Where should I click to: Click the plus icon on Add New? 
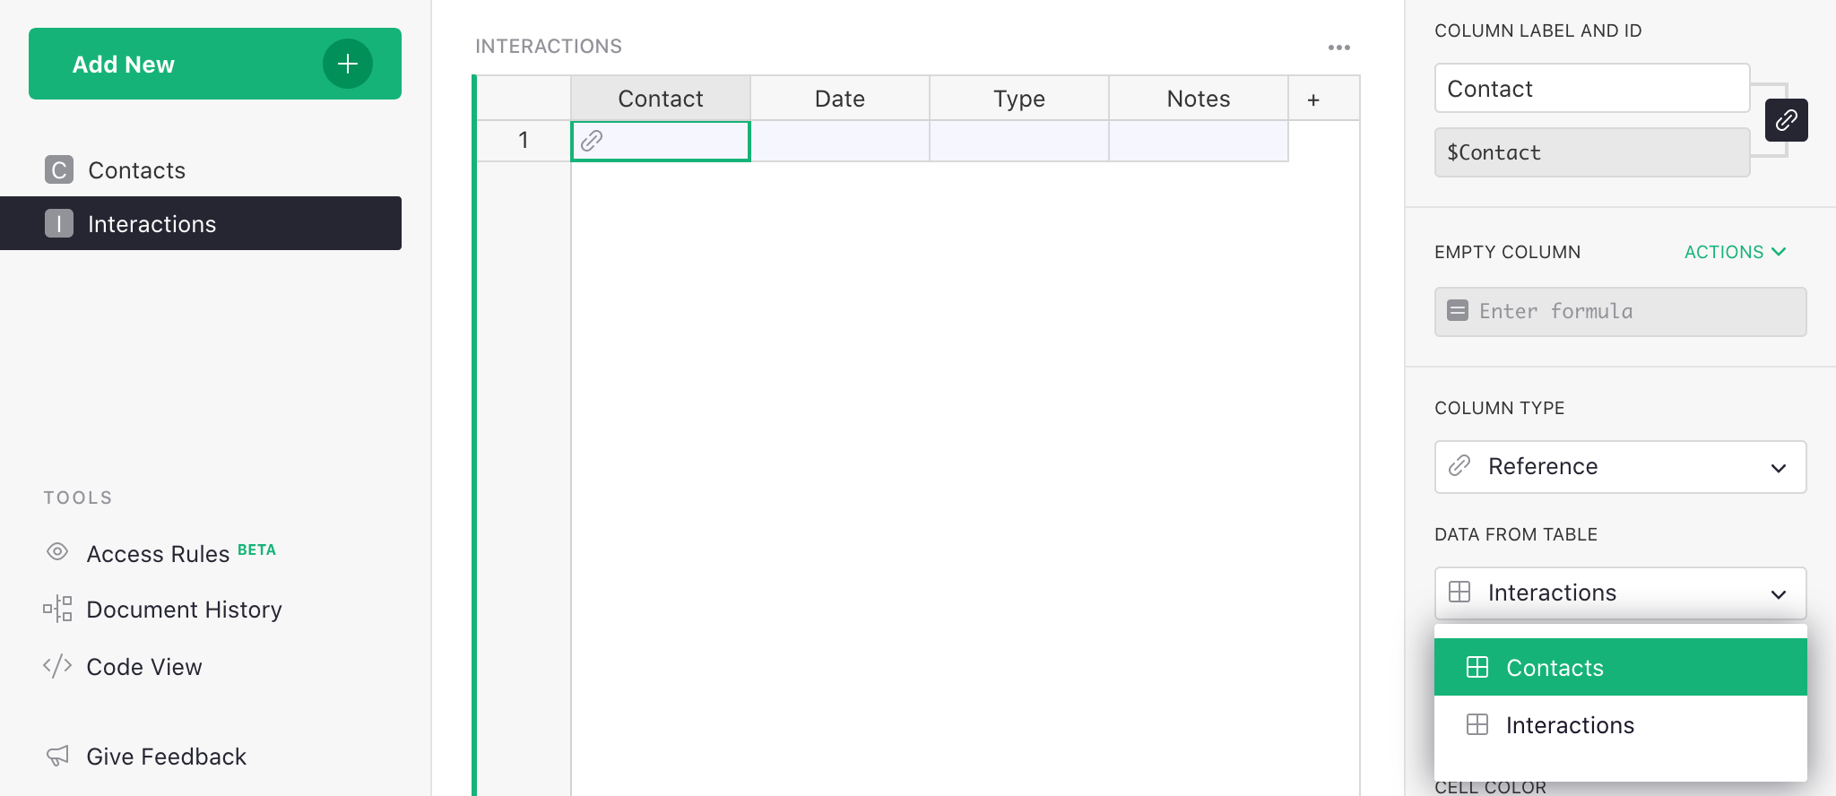[347, 64]
